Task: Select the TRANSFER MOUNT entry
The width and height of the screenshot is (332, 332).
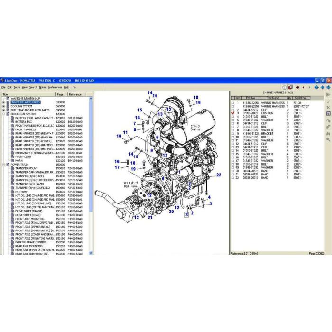Action: [x=26, y=168]
